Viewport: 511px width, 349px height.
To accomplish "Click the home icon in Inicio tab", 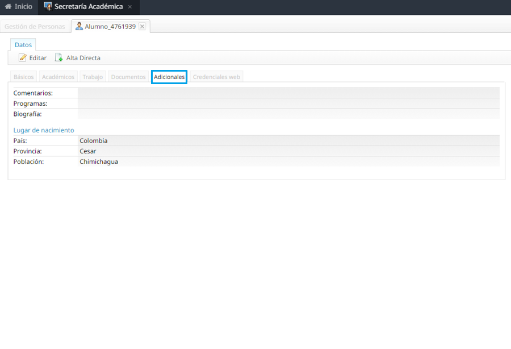I will pos(8,7).
